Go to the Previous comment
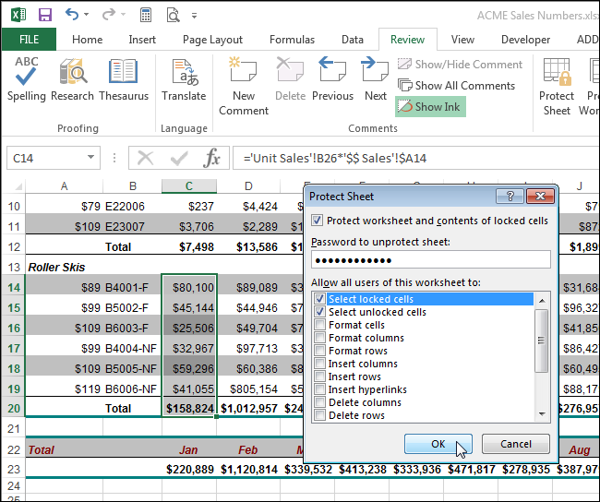 click(x=332, y=78)
